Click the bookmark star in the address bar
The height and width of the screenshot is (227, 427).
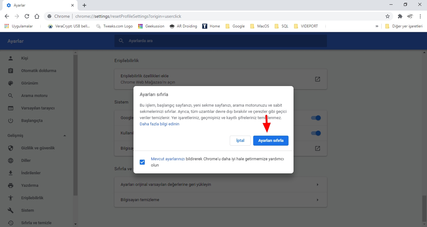tap(387, 16)
